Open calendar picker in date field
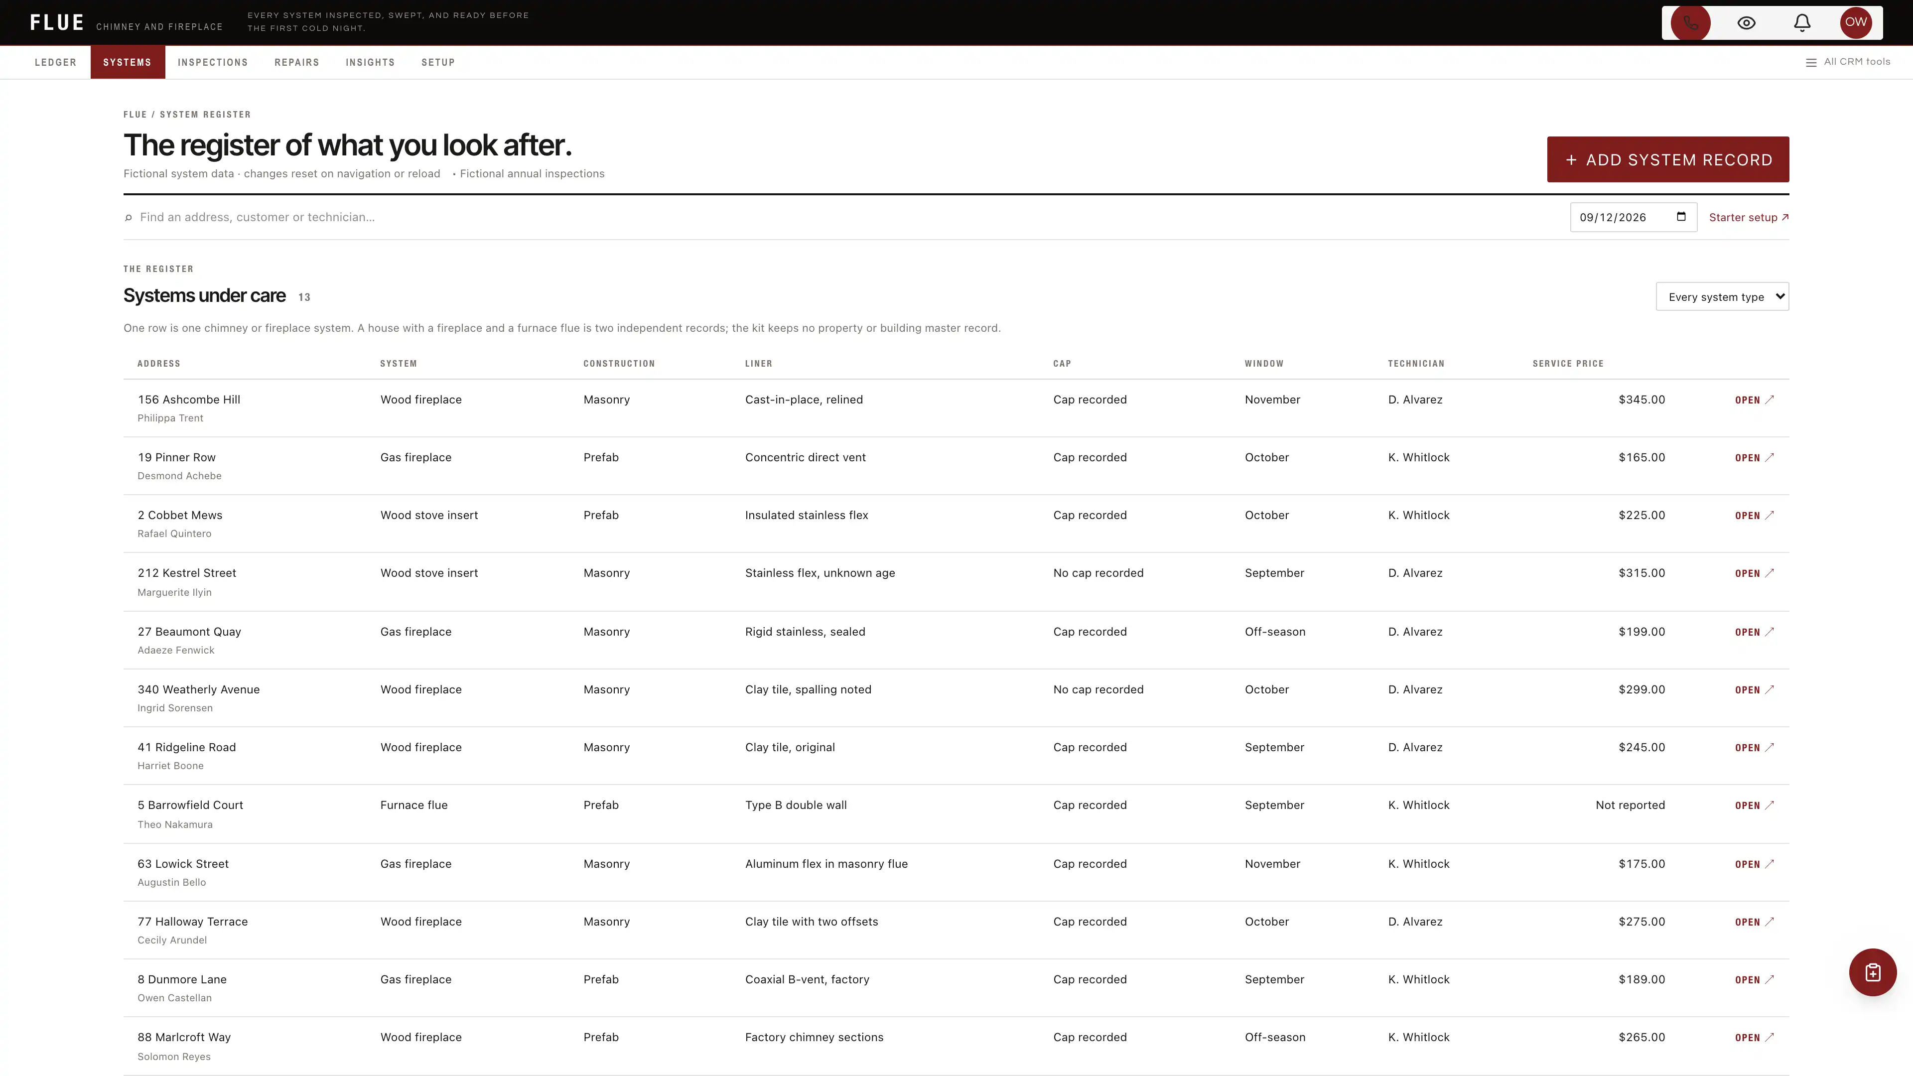 1681,217
